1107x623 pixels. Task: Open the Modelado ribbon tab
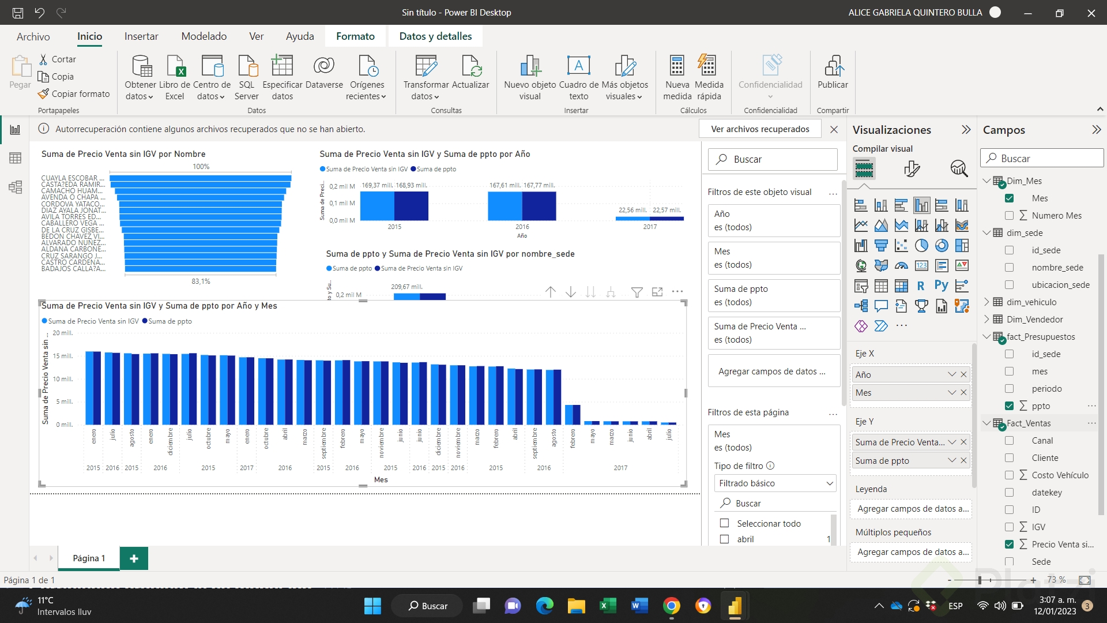coord(204,36)
